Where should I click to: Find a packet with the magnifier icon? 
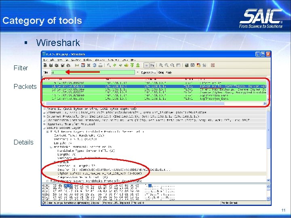109,65
